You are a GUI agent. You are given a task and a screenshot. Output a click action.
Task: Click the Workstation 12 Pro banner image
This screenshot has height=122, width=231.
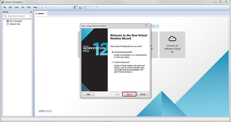click(x=94, y=60)
